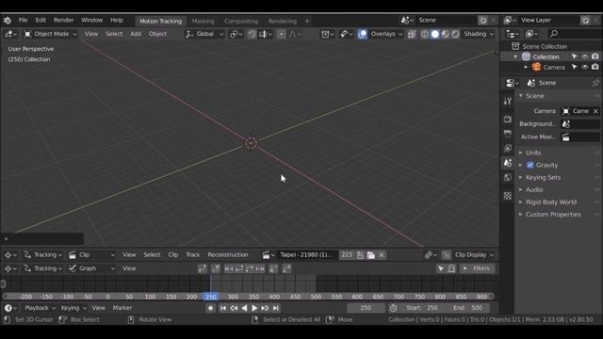Open the File menu
Image resolution: width=603 pixels, height=339 pixels.
(23, 20)
